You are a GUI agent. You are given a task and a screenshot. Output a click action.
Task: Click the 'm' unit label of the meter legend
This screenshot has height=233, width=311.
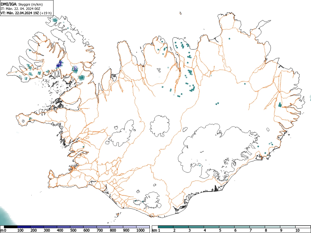click(2, 231)
